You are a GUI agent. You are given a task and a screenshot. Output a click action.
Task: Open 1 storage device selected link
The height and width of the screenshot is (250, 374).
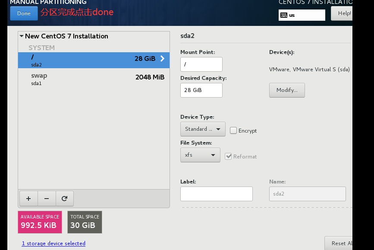tap(53, 244)
